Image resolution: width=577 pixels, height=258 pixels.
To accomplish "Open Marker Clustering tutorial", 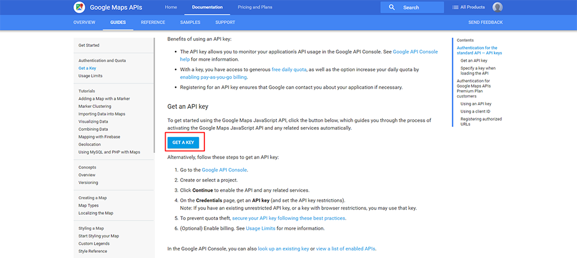I will click(x=95, y=106).
